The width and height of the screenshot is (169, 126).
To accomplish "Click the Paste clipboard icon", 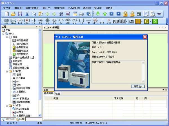I will click(x=41, y=14).
